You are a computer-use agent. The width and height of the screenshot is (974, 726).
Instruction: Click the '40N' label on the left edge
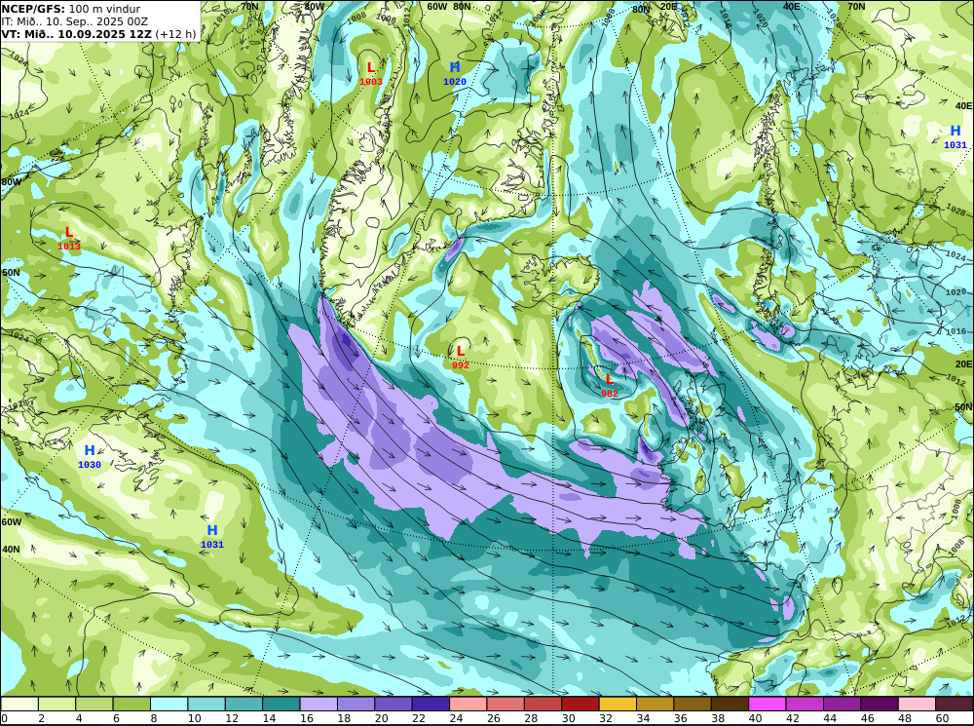pyautogui.click(x=11, y=550)
